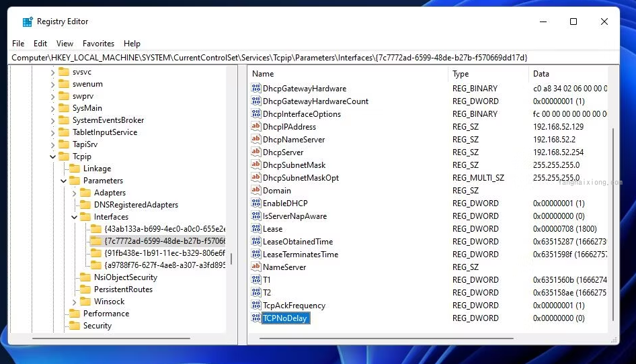Screen dimensions: 636x364
Task: Click the registry path address bar
Action: click(313, 58)
